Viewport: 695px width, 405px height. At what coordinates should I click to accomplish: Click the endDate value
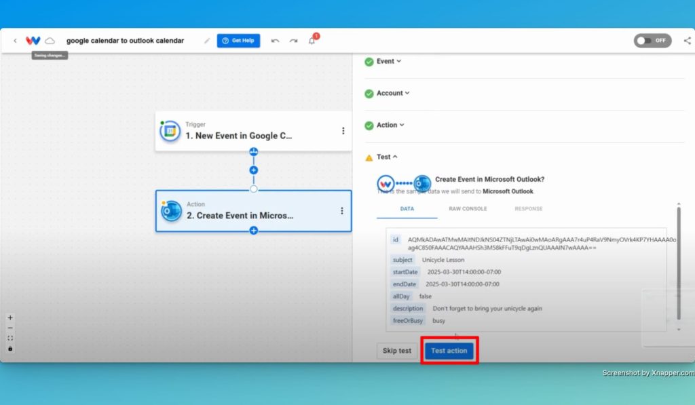click(462, 284)
